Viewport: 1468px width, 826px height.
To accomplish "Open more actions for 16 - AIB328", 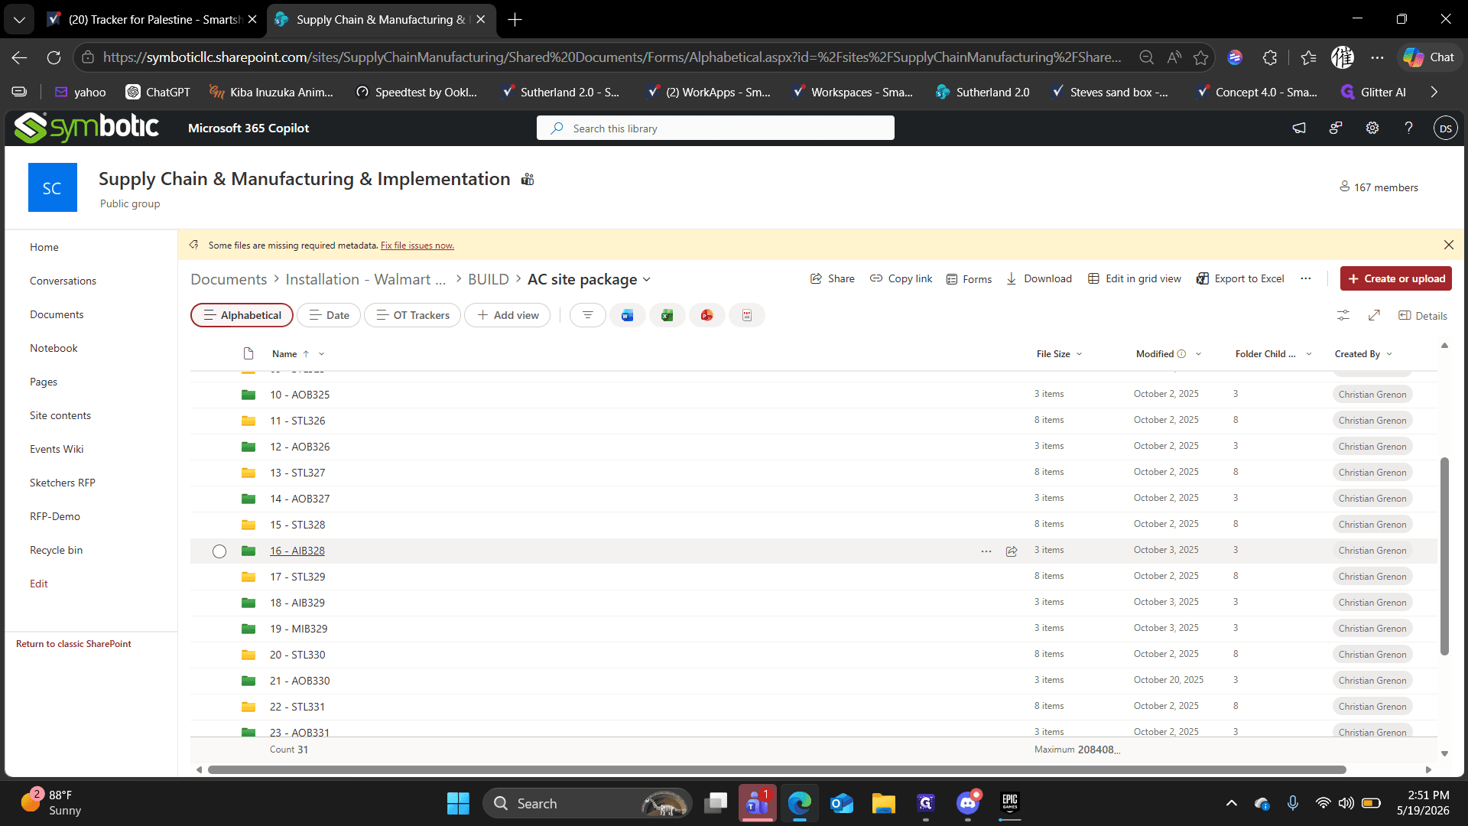I will (x=986, y=551).
